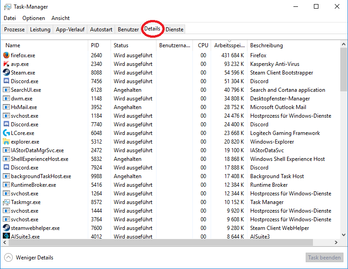Click the Kaspersky avp.exe icon
This screenshot has width=348, height=269.
[x=6, y=64]
